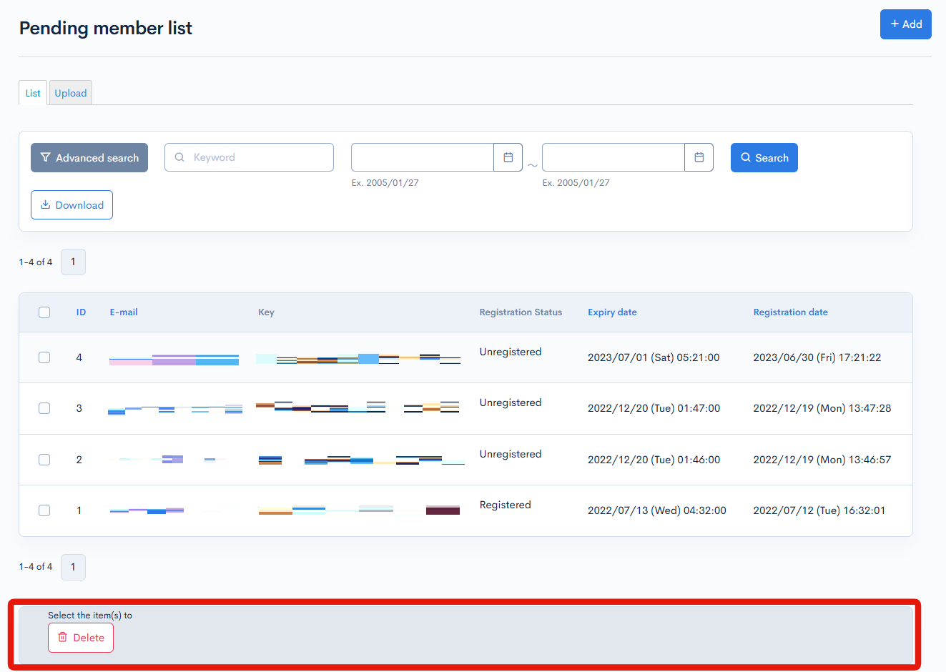Click the Add button
This screenshot has width=946, height=672.
tap(905, 24)
